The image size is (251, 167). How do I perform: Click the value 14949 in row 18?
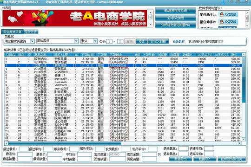(x=161, y=115)
